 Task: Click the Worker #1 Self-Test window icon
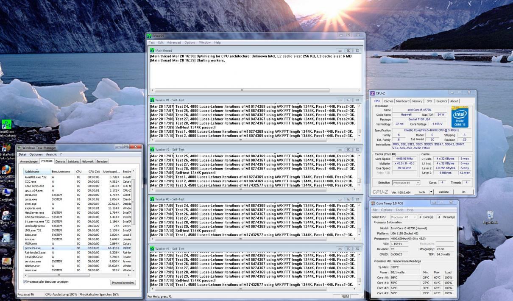[x=153, y=100]
